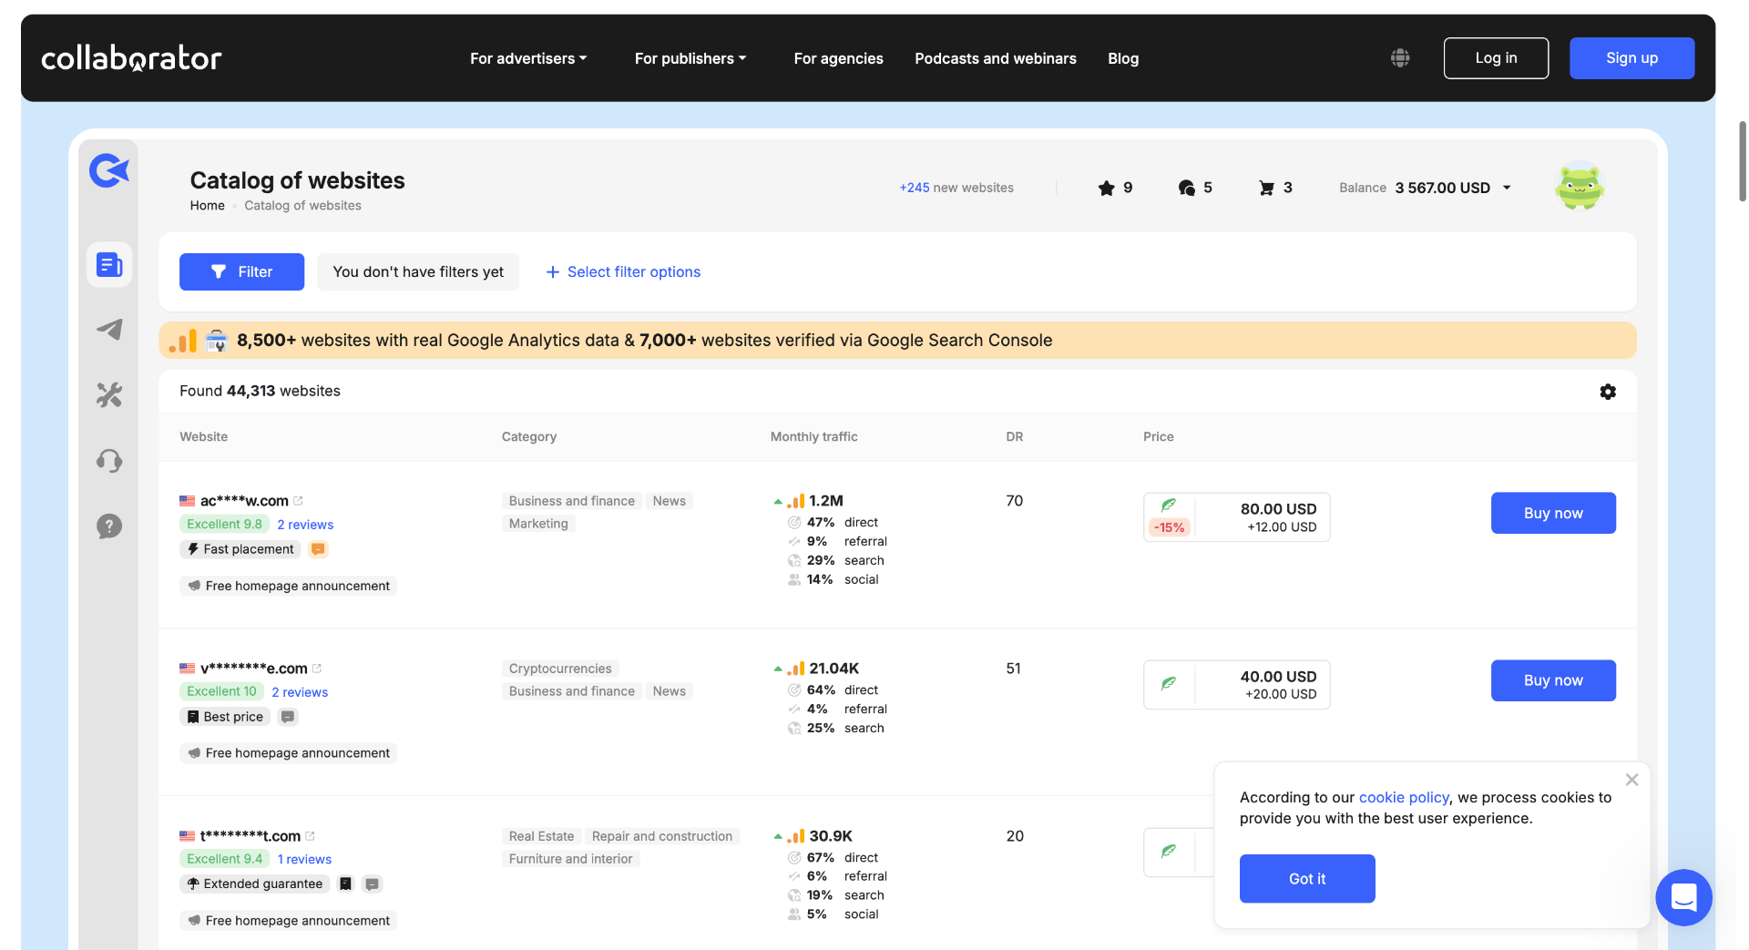Open external link icon for ac****w.com
The width and height of the screenshot is (1749, 950).
point(298,501)
